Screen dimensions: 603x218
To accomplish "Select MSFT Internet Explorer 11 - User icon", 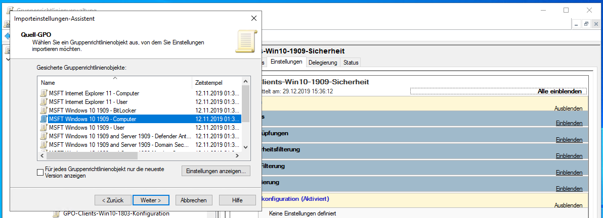I will click(x=44, y=102).
